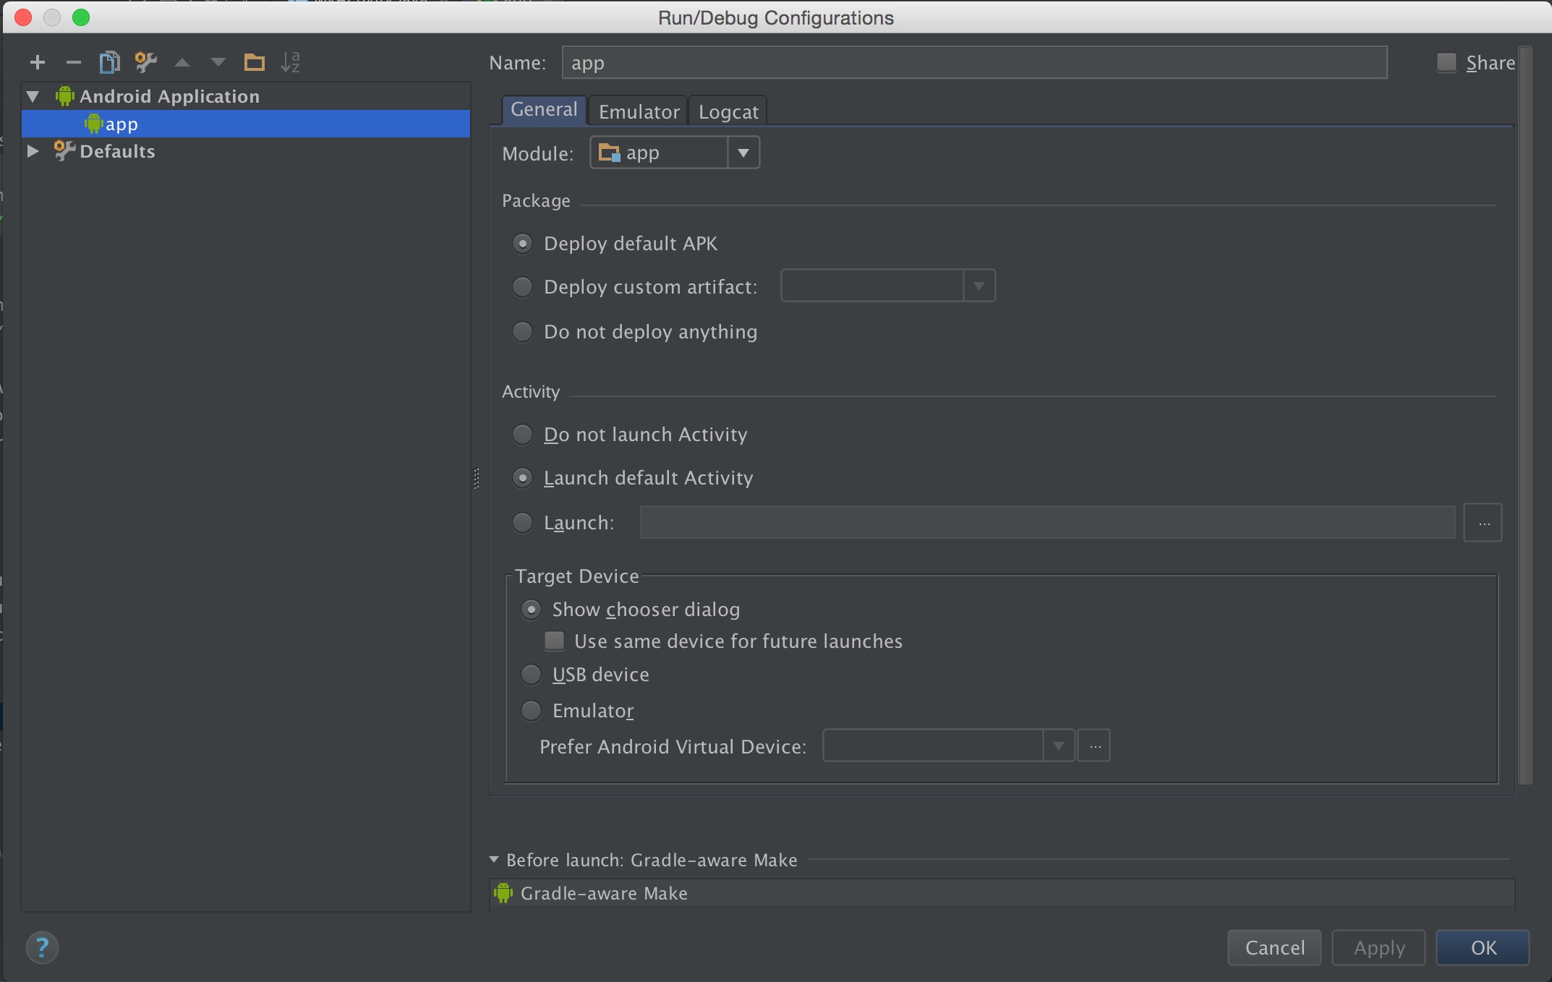Select Gradle-aware Make task in list
This screenshot has width=1552, height=982.
coord(1002,893)
